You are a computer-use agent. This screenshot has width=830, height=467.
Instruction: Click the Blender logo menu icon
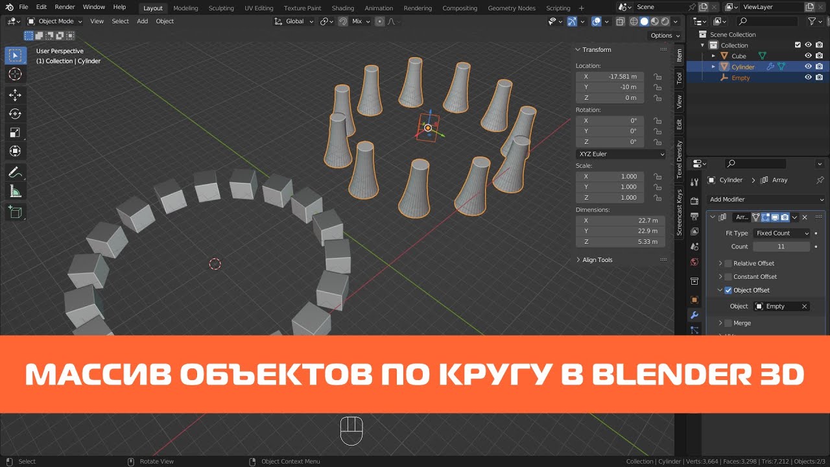(x=10, y=7)
